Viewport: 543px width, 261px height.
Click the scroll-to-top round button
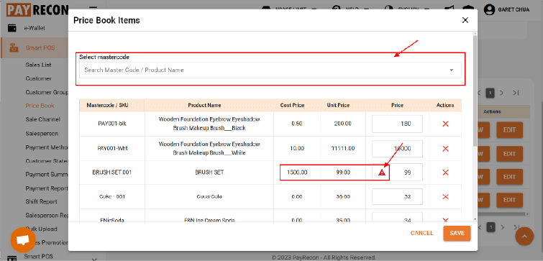525,237
